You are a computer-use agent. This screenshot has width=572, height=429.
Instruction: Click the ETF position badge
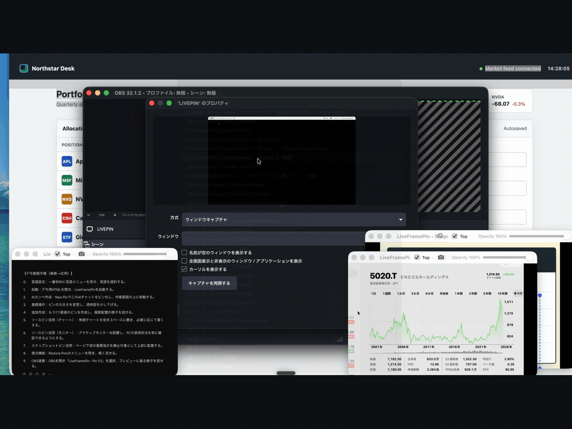67,237
